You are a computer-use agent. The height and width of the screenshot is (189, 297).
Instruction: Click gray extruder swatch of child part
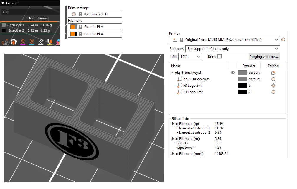pyautogui.click(x=243, y=79)
